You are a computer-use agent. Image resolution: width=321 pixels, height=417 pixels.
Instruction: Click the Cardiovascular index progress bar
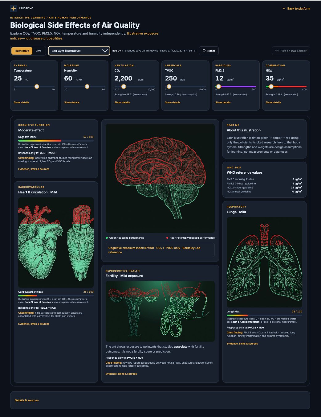[x=56, y=295]
